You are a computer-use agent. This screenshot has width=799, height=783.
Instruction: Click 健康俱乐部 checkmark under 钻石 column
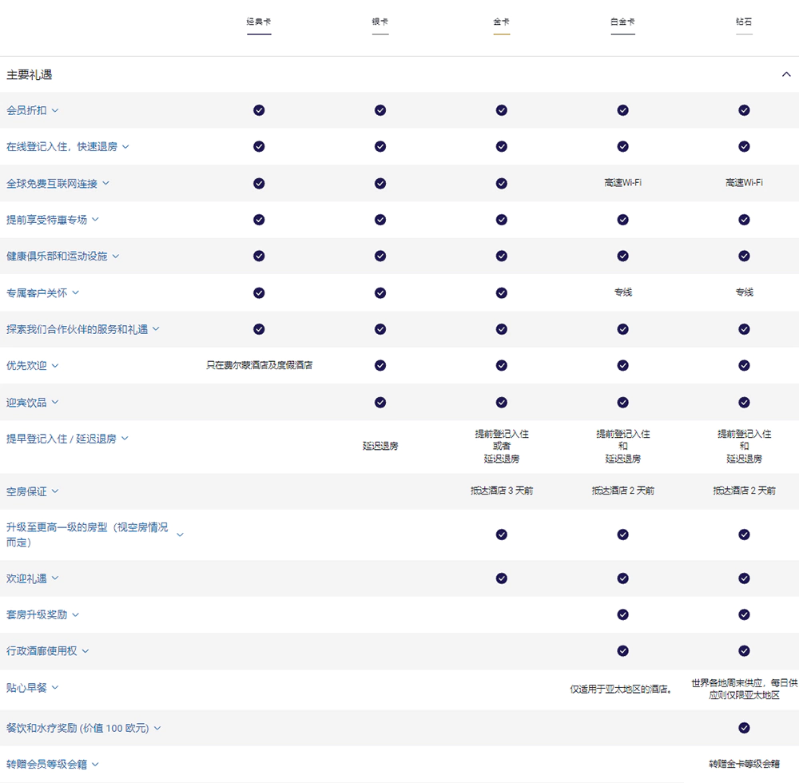tap(744, 256)
